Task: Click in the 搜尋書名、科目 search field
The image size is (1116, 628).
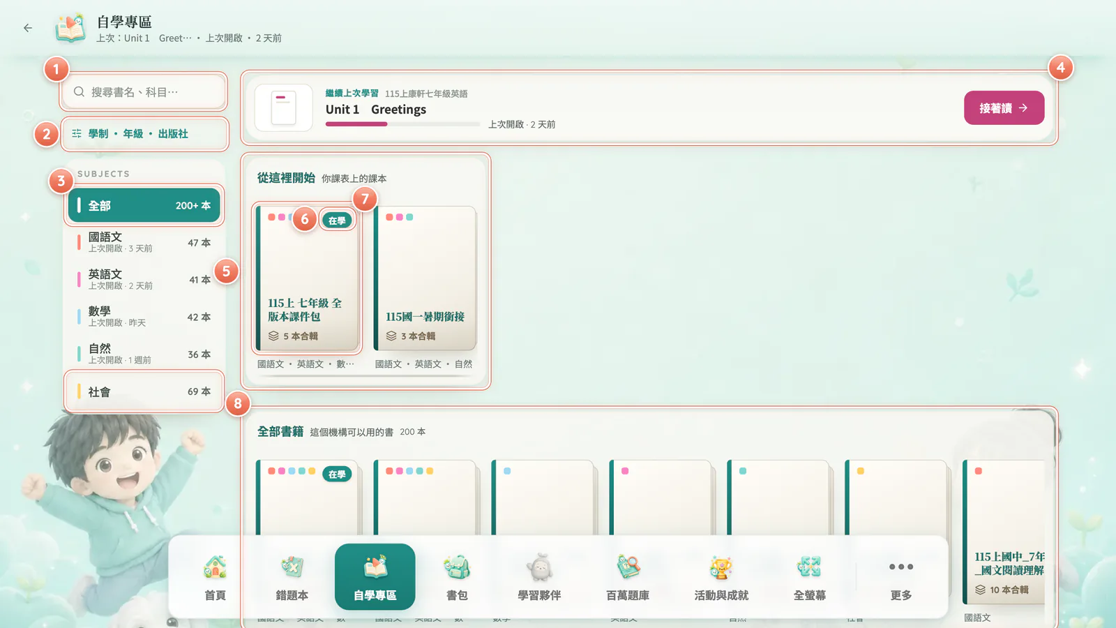Action: tap(144, 92)
